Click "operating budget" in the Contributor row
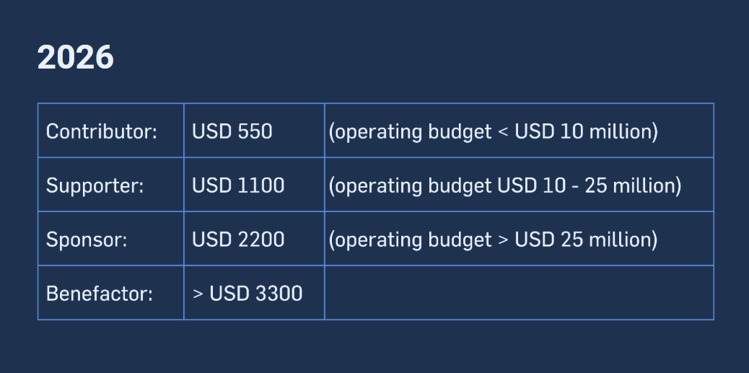Viewport: 749px width, 373px height. 412,133
